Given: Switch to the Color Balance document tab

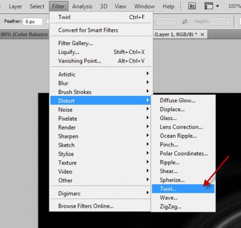Looking at the screenshot, I should (x=24, y=34).
